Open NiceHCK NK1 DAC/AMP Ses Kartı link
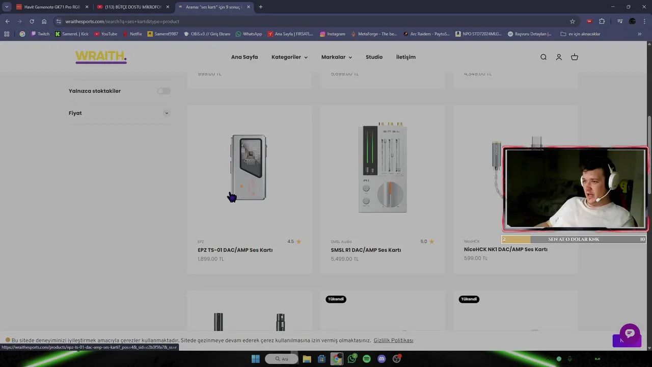Screen dimensions: 652x367 [x=505, y=249]
